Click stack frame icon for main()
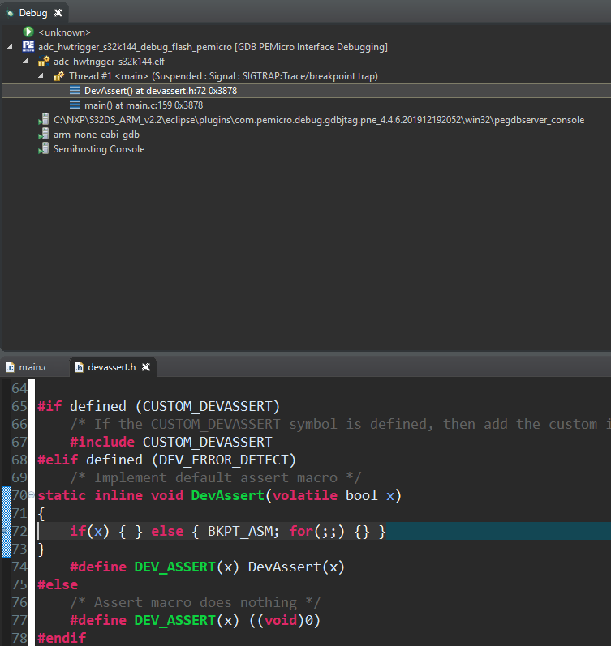The height and width of the screenshot is (646, 611). coord(75,105)
